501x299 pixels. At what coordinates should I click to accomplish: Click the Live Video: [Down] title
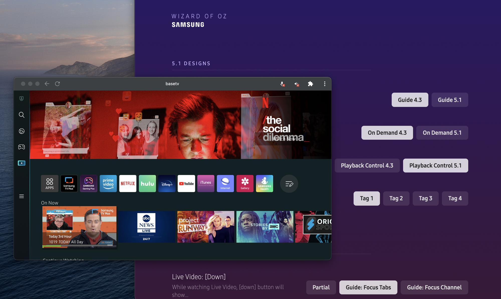[x=199, y=277]
